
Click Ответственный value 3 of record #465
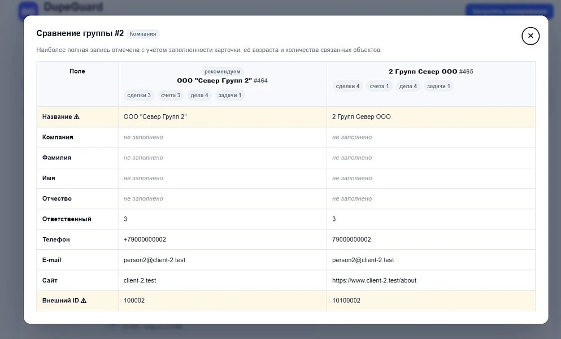click(x=334, y=219)
